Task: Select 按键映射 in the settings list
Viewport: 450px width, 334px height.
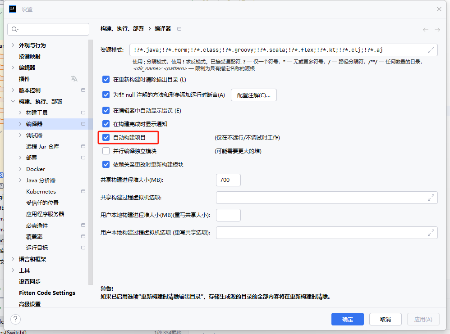Action: tap(30, 56)
